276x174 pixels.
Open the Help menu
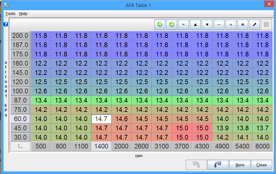coord(23,14)
